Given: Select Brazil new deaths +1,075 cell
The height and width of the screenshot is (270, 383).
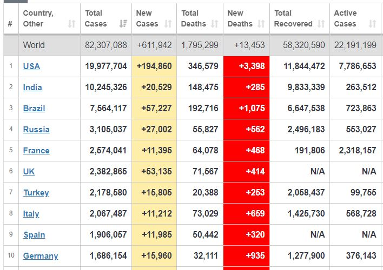Looking at the screenshot, I should coord(247,109).
